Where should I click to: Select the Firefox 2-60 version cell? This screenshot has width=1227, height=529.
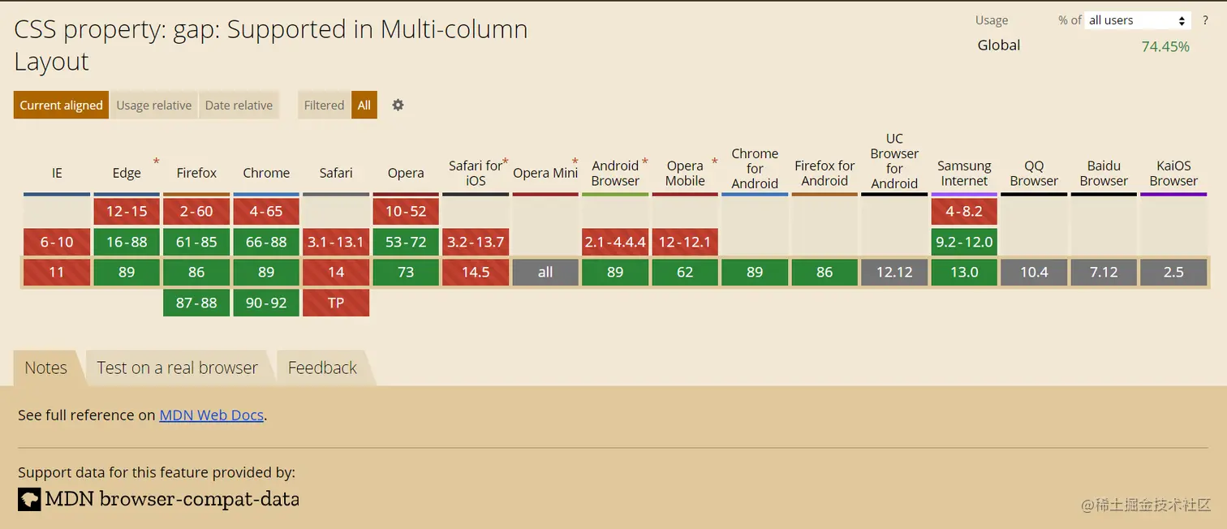196,212
